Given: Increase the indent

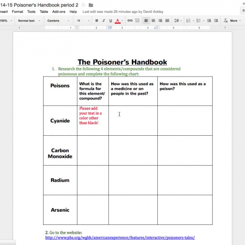Looking at the screenshot, I should [216, 21].
